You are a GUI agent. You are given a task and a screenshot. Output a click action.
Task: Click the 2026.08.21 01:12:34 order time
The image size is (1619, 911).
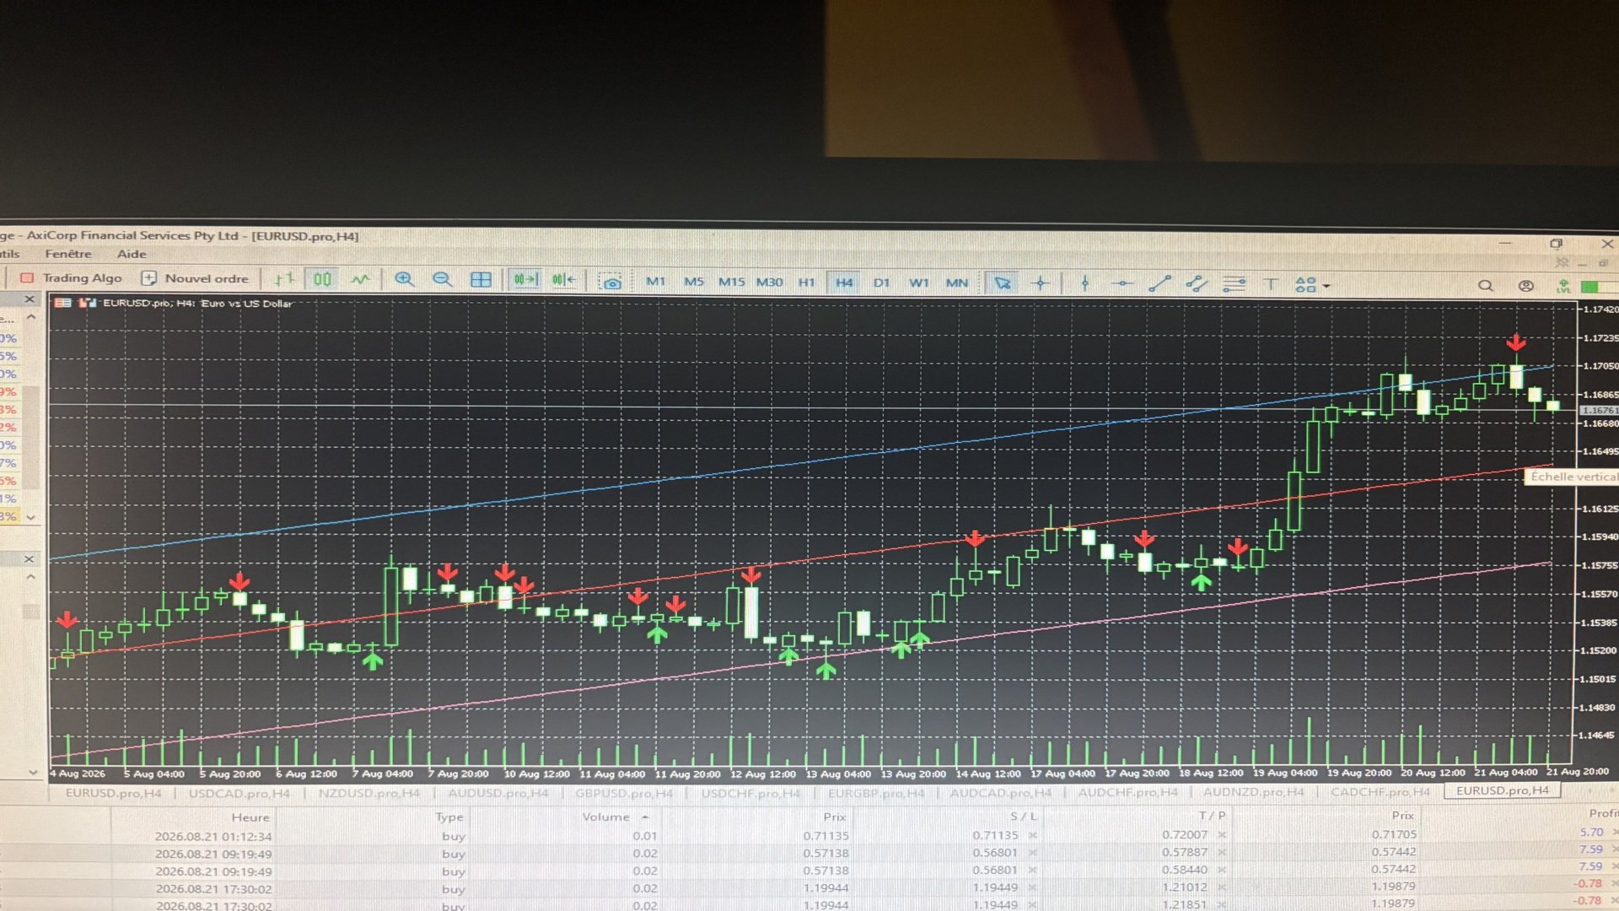213,837
